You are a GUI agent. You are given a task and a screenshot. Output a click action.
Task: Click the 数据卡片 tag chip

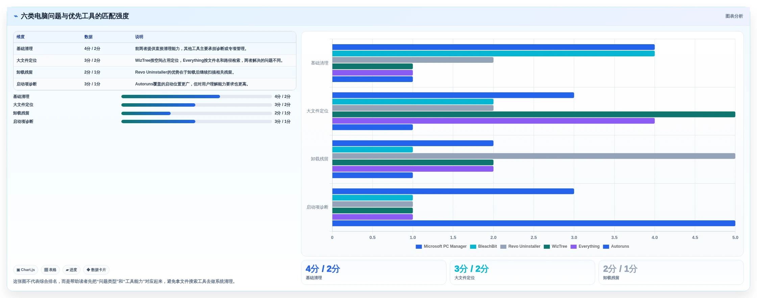(x=96, y=270)
